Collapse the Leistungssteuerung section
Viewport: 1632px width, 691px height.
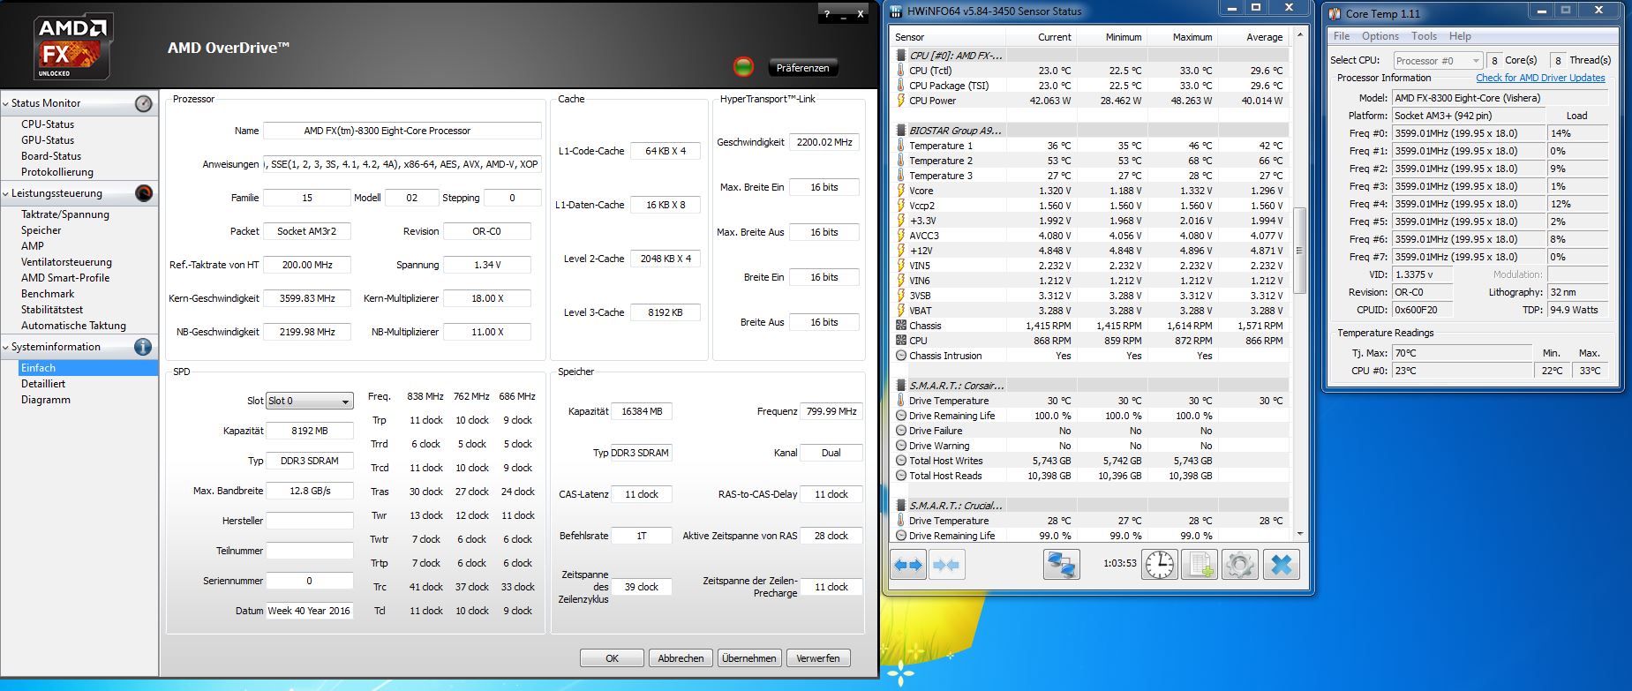(x=6, y=194)
